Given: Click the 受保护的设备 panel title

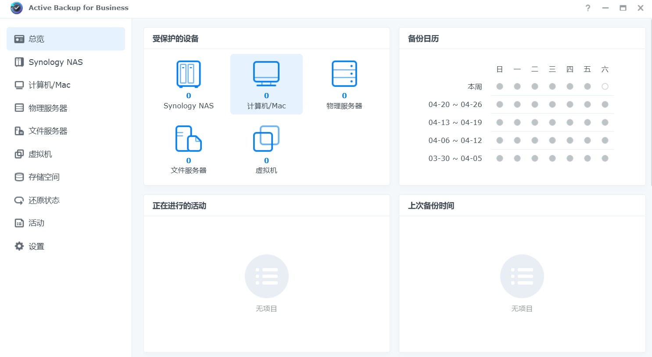Looking at the screenshot, I should pos(176,39).
